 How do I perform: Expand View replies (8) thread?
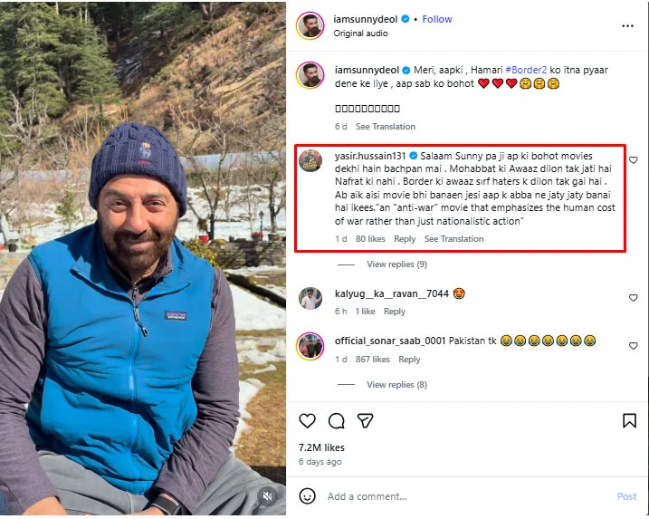(x=396, y=385)
